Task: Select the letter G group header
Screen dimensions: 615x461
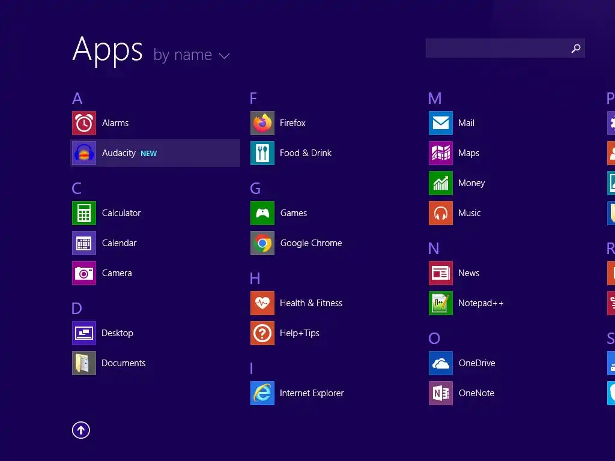Action: (x=255, y=188)
